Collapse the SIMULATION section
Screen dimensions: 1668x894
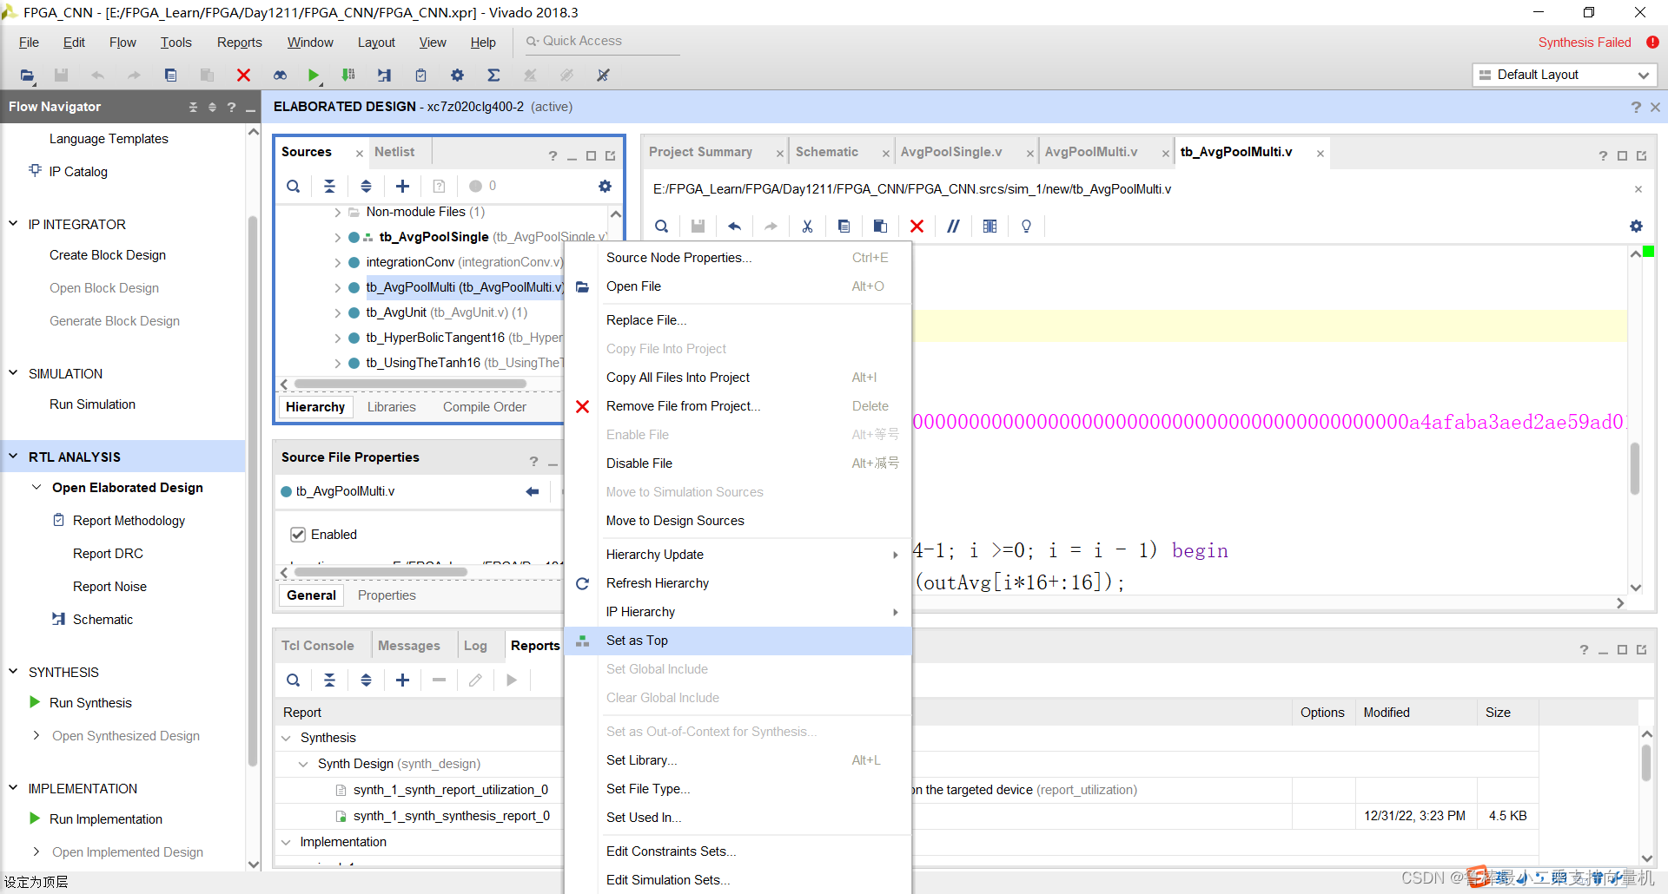(x=13, y=373)
